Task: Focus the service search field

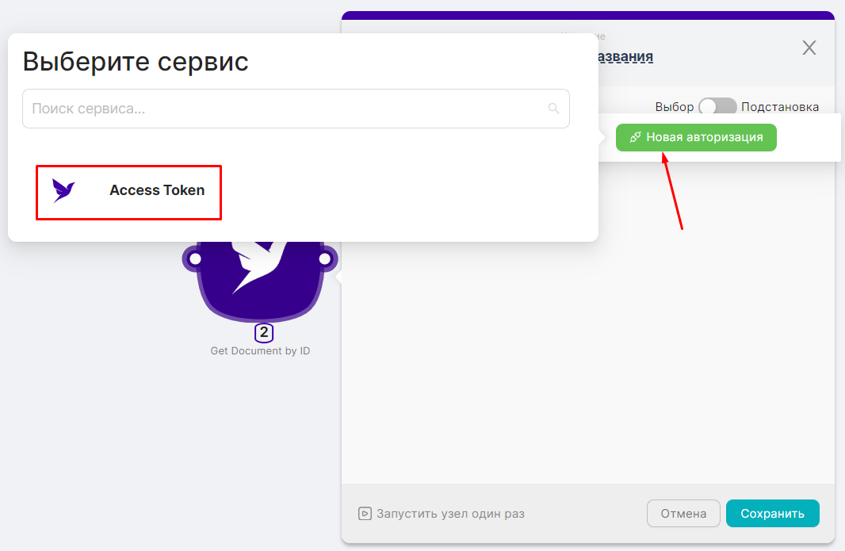Action: tap(296, 109)
